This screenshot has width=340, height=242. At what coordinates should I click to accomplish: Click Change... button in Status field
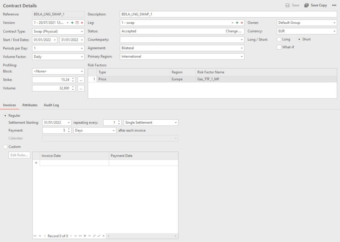[x=233, y=31]
